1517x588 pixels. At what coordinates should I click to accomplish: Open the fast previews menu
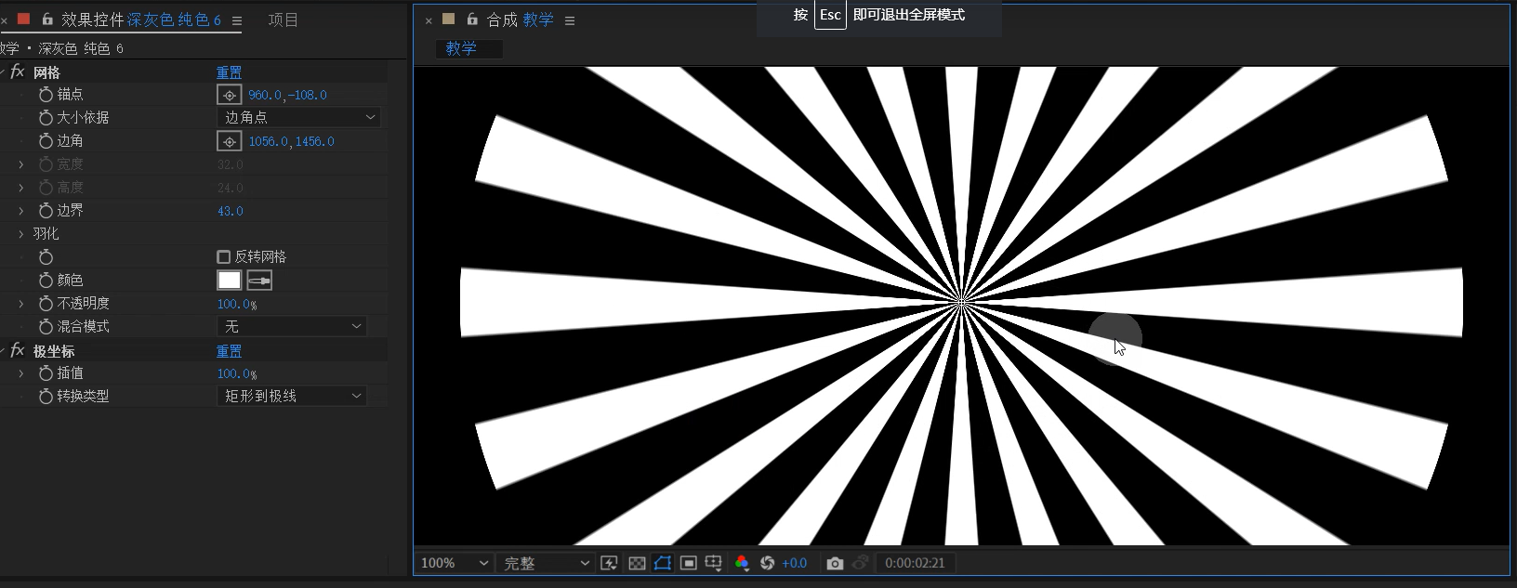(610, 563)
